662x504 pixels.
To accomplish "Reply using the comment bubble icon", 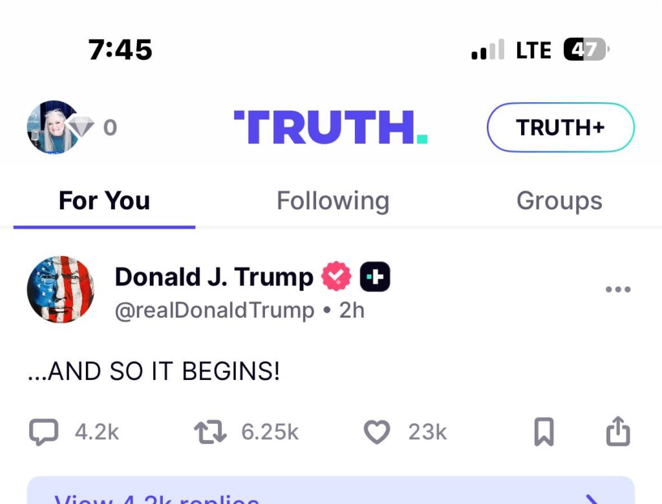I will click(x=44, y=432).
